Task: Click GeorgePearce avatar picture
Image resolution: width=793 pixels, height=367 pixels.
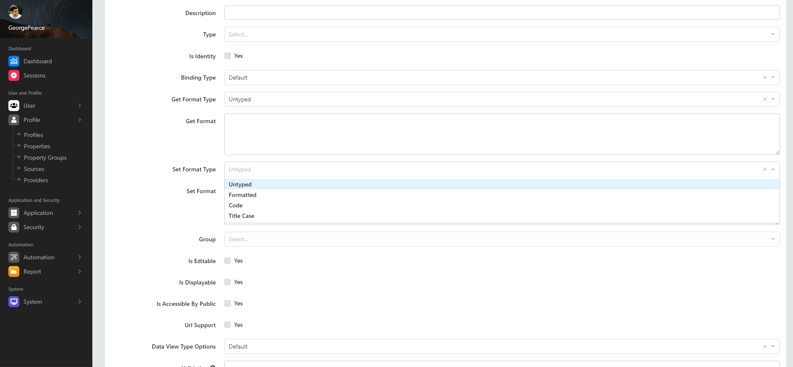Action: [15, 12]
